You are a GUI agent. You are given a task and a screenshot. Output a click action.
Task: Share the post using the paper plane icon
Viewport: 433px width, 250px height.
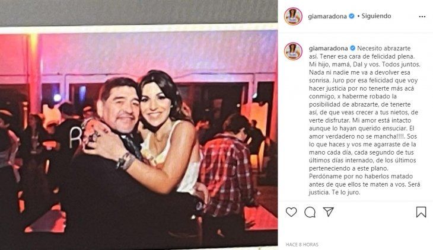(329, 211)
